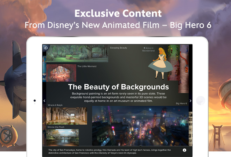Click the Big Hero 6 subtitle line
This screenshot has height=157, width=231.
coord(118,25)
